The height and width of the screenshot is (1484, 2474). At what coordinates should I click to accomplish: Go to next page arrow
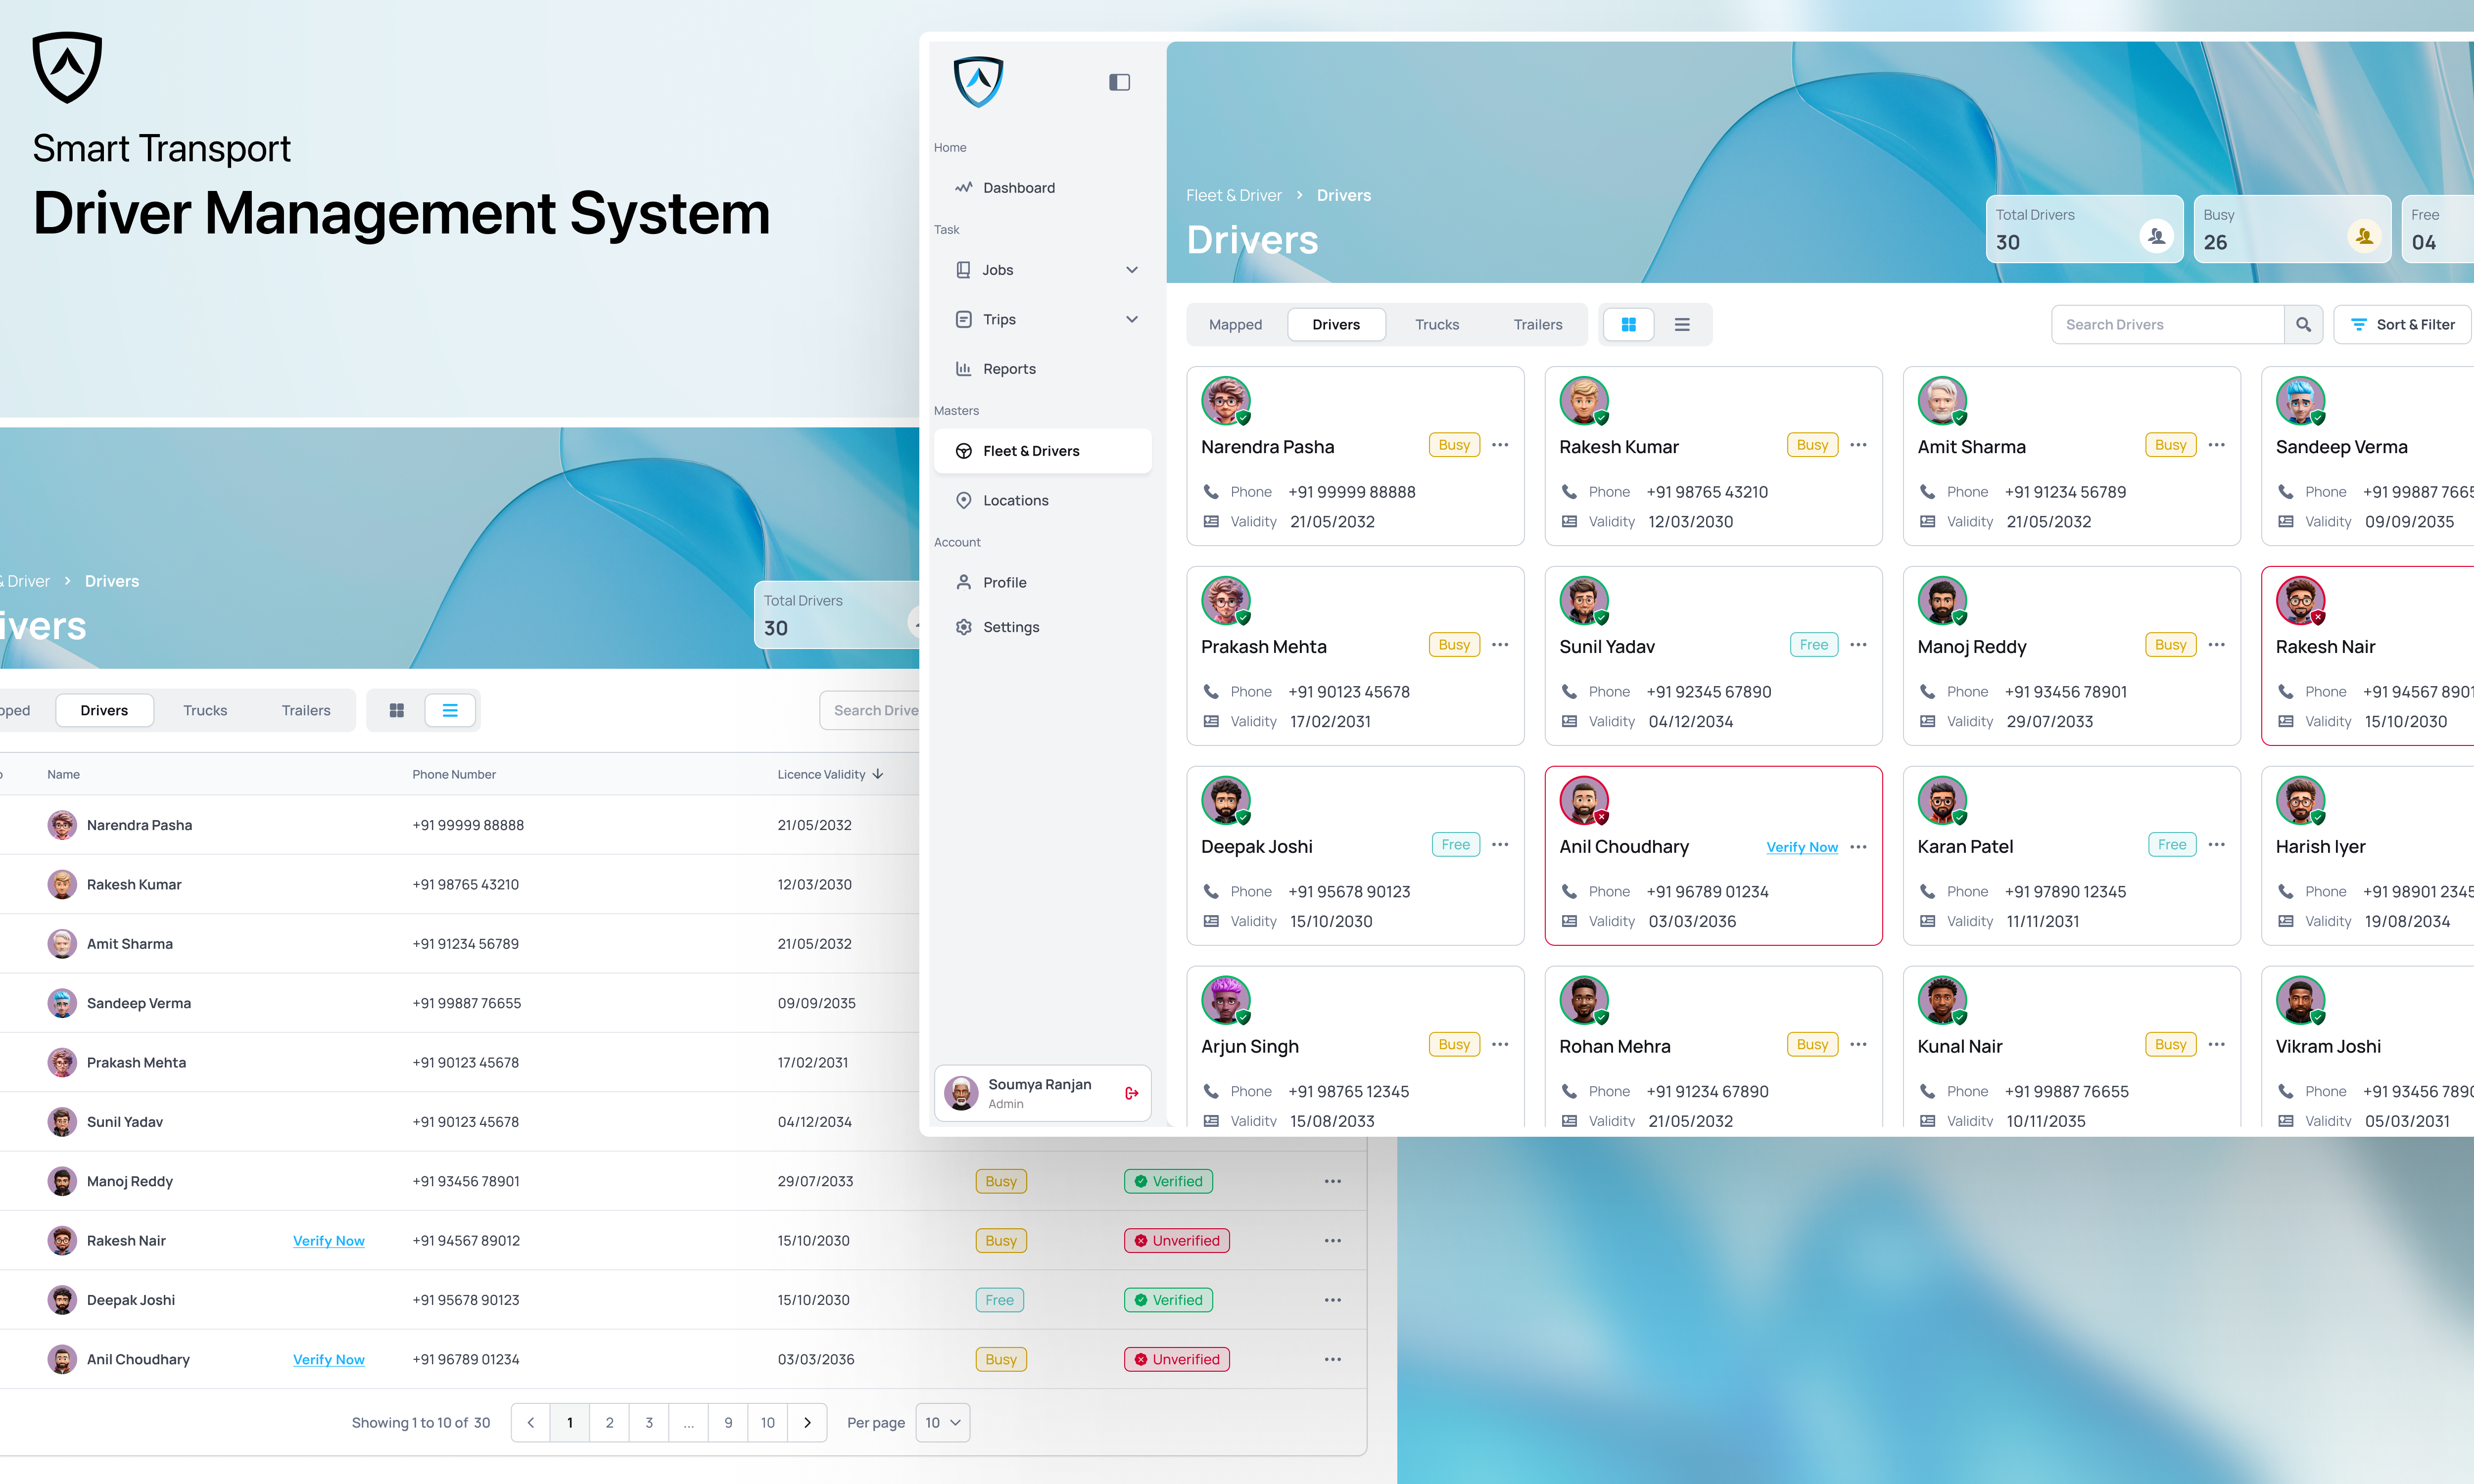coord(807,1423)
